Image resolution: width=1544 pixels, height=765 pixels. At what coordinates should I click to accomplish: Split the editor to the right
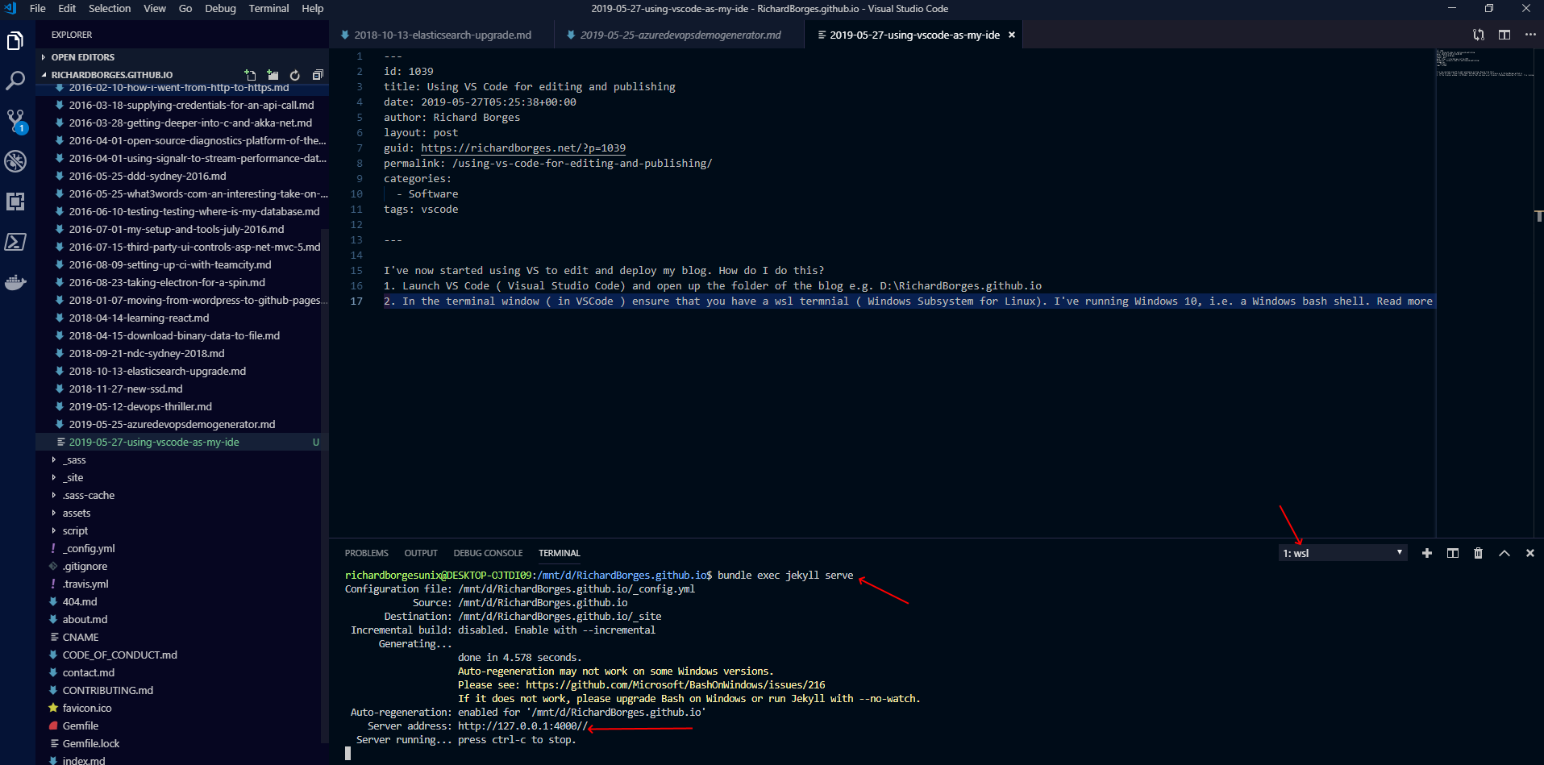[1504, 35]
